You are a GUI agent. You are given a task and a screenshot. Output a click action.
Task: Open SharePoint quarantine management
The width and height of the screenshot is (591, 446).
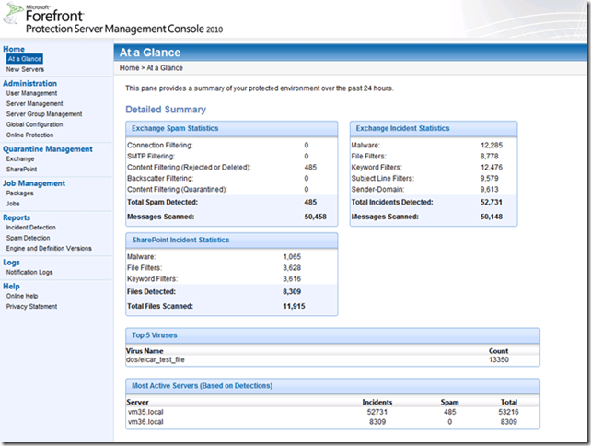coord(22,169)
